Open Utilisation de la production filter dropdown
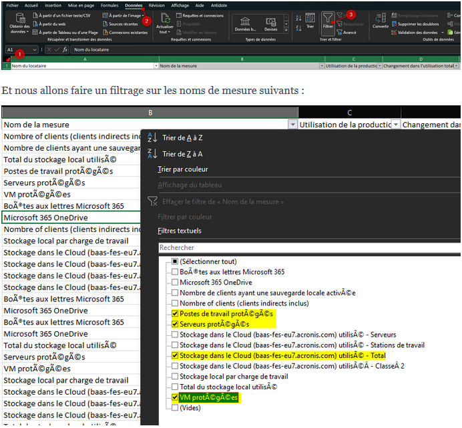 coord(396,125)
